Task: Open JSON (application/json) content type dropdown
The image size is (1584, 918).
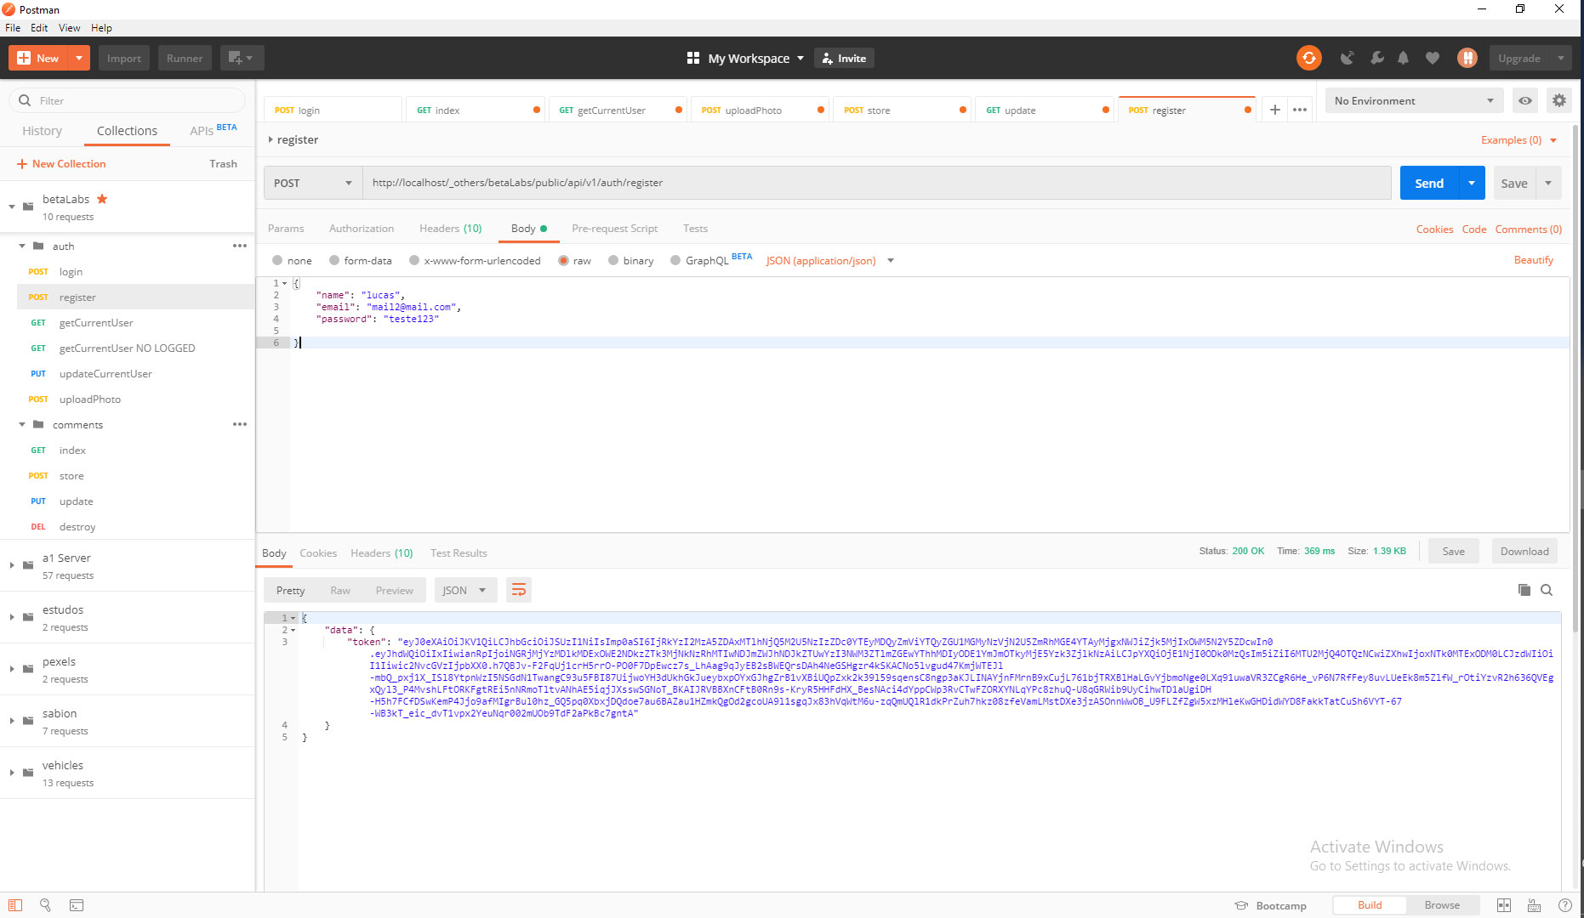Action: pyautogui.click(x=829, y=261)
